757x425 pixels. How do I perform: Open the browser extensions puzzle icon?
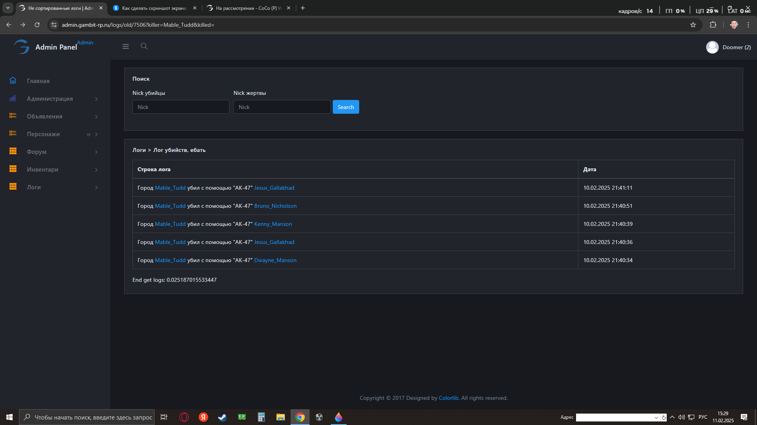click(713, 25)
